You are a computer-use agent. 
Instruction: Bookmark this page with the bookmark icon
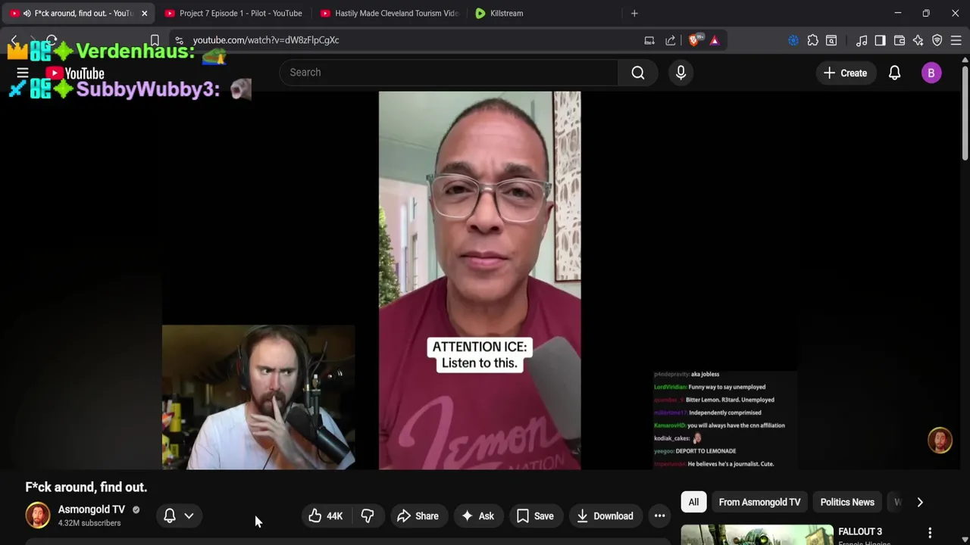[x=155, y=40]
